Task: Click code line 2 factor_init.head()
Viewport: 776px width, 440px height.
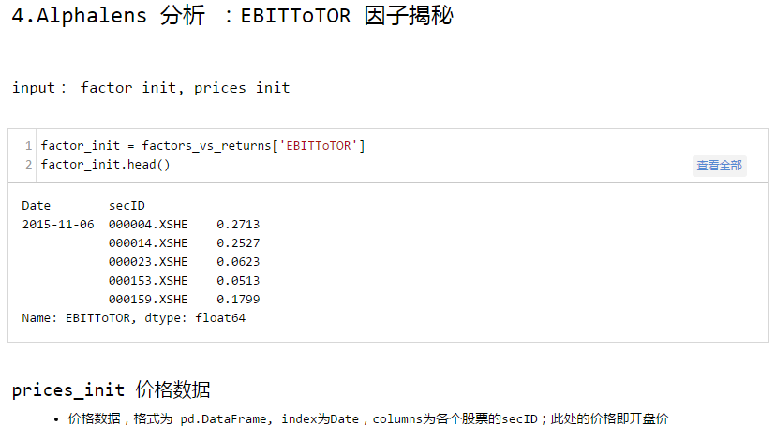Action: pos(105,165)
